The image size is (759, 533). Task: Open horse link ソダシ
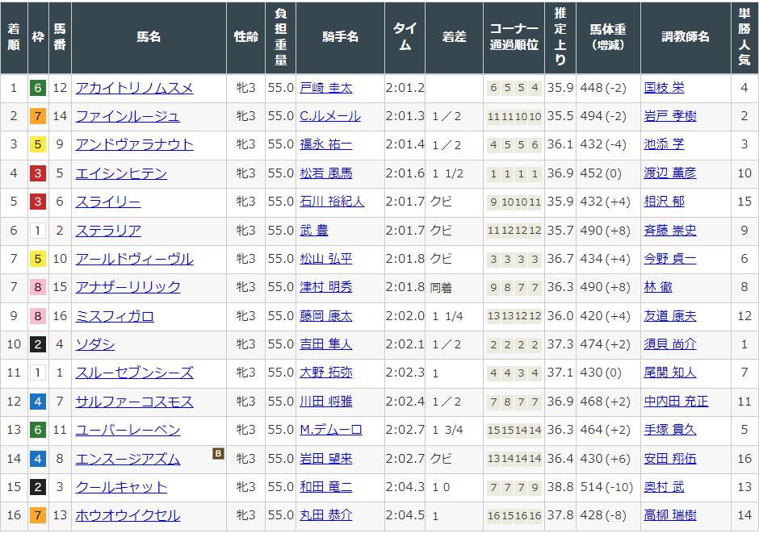pos(95,344)
